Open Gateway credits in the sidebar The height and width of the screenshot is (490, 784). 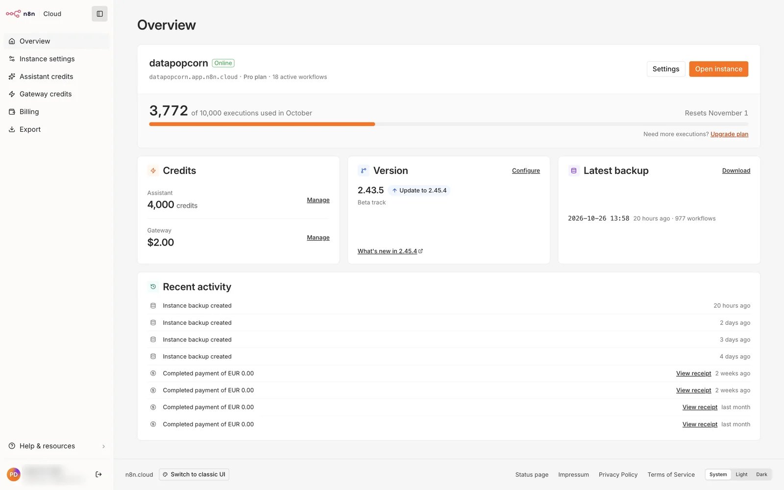(56, 94)
